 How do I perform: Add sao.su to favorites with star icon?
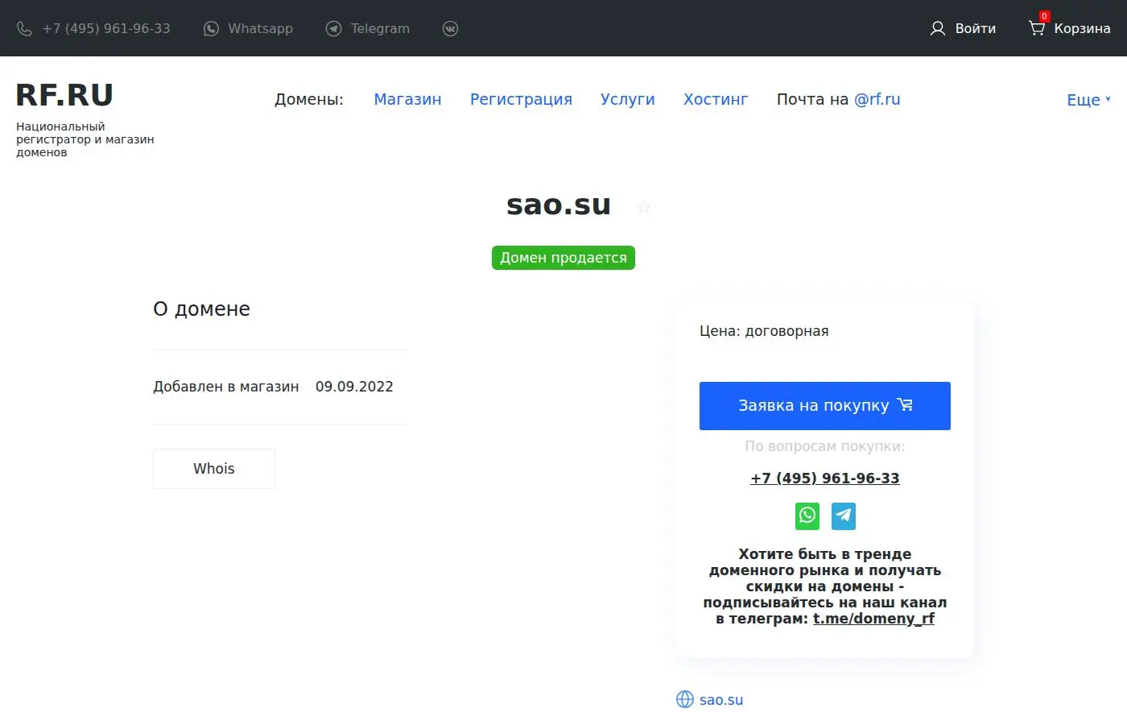[644, 207]
